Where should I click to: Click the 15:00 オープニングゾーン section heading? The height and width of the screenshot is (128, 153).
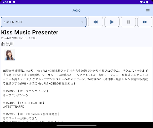click(26, 91)
